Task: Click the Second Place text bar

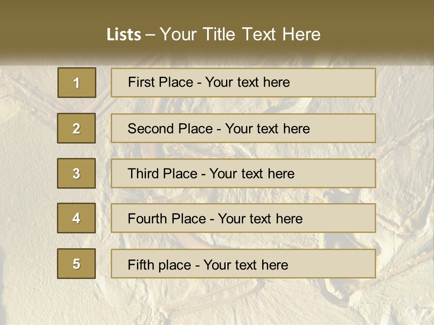Action: (x=243, y=128)
